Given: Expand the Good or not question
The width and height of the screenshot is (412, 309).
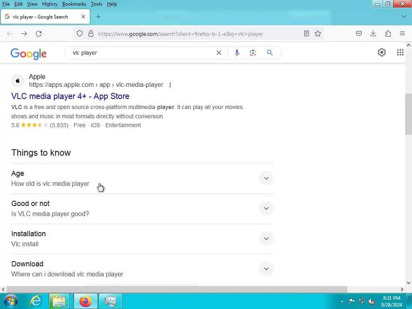Looking at the screenshot, I should click(266, 209).
